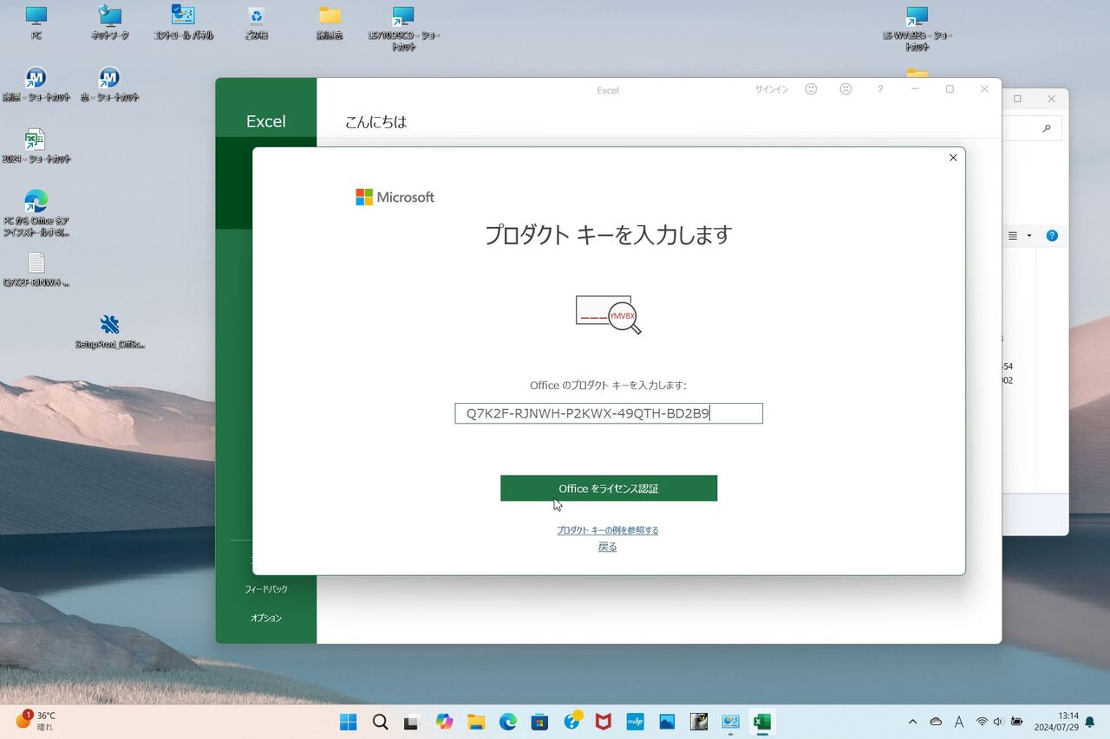
Task: Open the weather widget showing 36°C
Action: pyautogui.click(x=36, y=722)
